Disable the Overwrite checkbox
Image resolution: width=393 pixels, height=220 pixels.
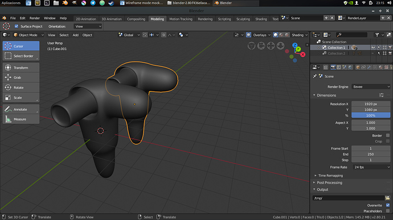(388, 205)
